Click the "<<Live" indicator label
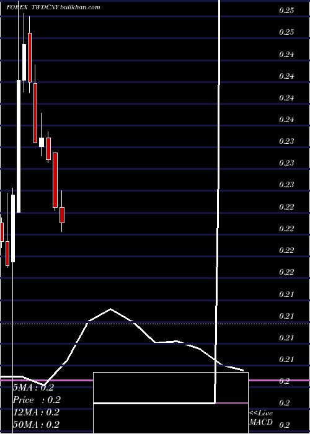The height and width of the screenshot is (434, 310). (261, 414)
